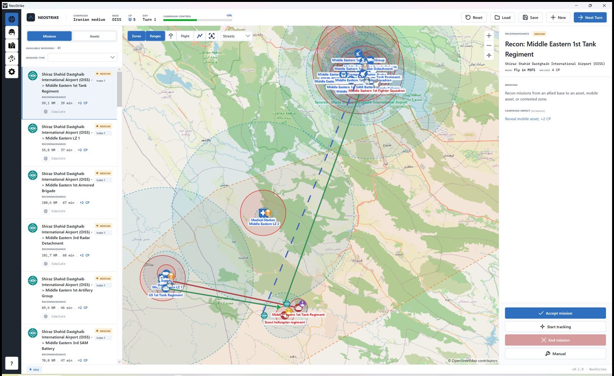Click Simulate under 1st Artillery Group mission
Image resolution: width=614 pixels, height=376 pixels.
54,316
